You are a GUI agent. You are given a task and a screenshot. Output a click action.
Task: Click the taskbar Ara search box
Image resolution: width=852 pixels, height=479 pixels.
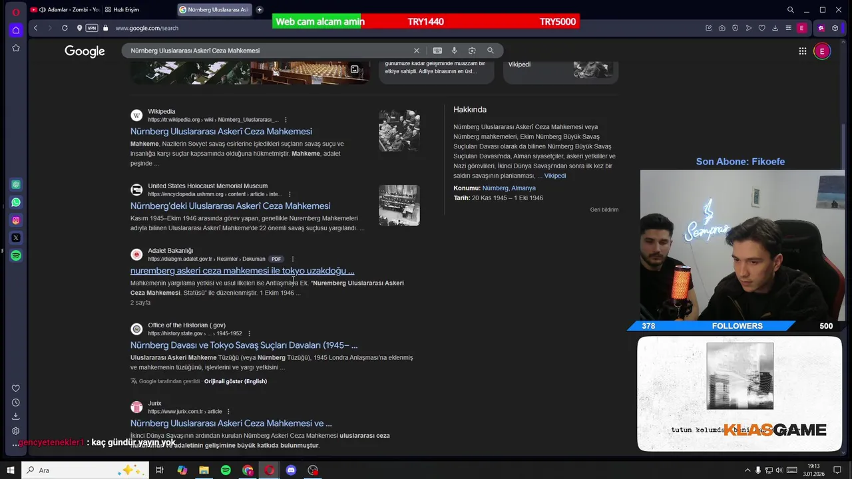coord(85,470)
